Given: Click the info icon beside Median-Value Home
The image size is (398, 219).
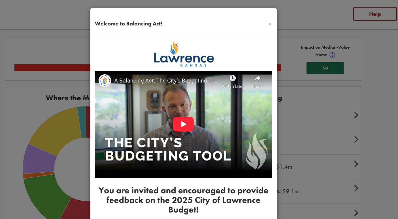Looking at the screenshot, I should [332, 55].
